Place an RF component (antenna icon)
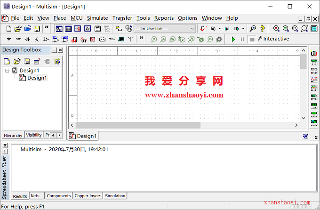320x210 pixels. pyautogui.click(x=130, y=39)
